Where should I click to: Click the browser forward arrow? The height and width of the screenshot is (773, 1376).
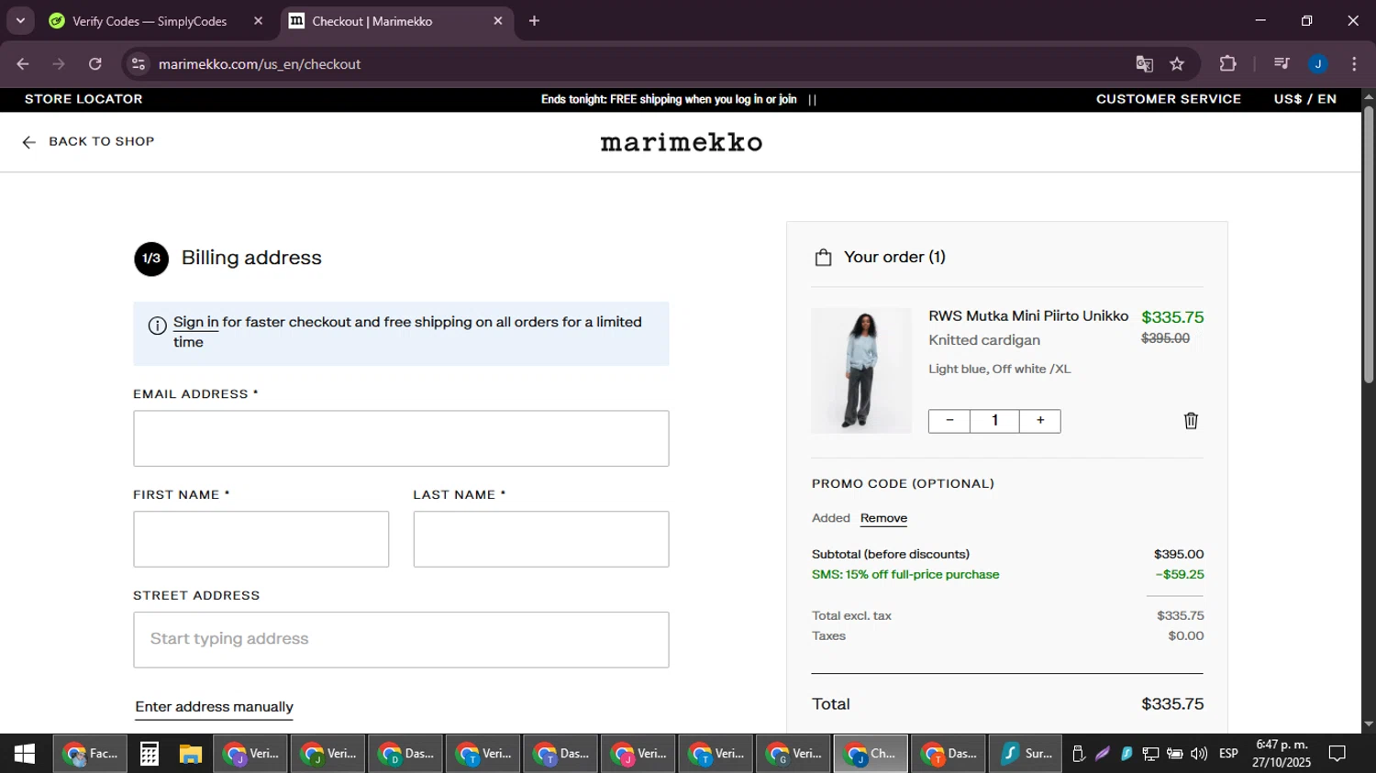[59, 64]
